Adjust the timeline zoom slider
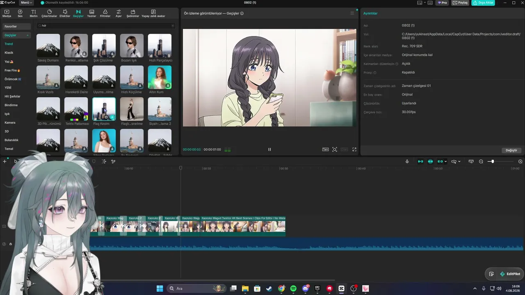This screenshot has height=295, width=525. pos(493,161)
